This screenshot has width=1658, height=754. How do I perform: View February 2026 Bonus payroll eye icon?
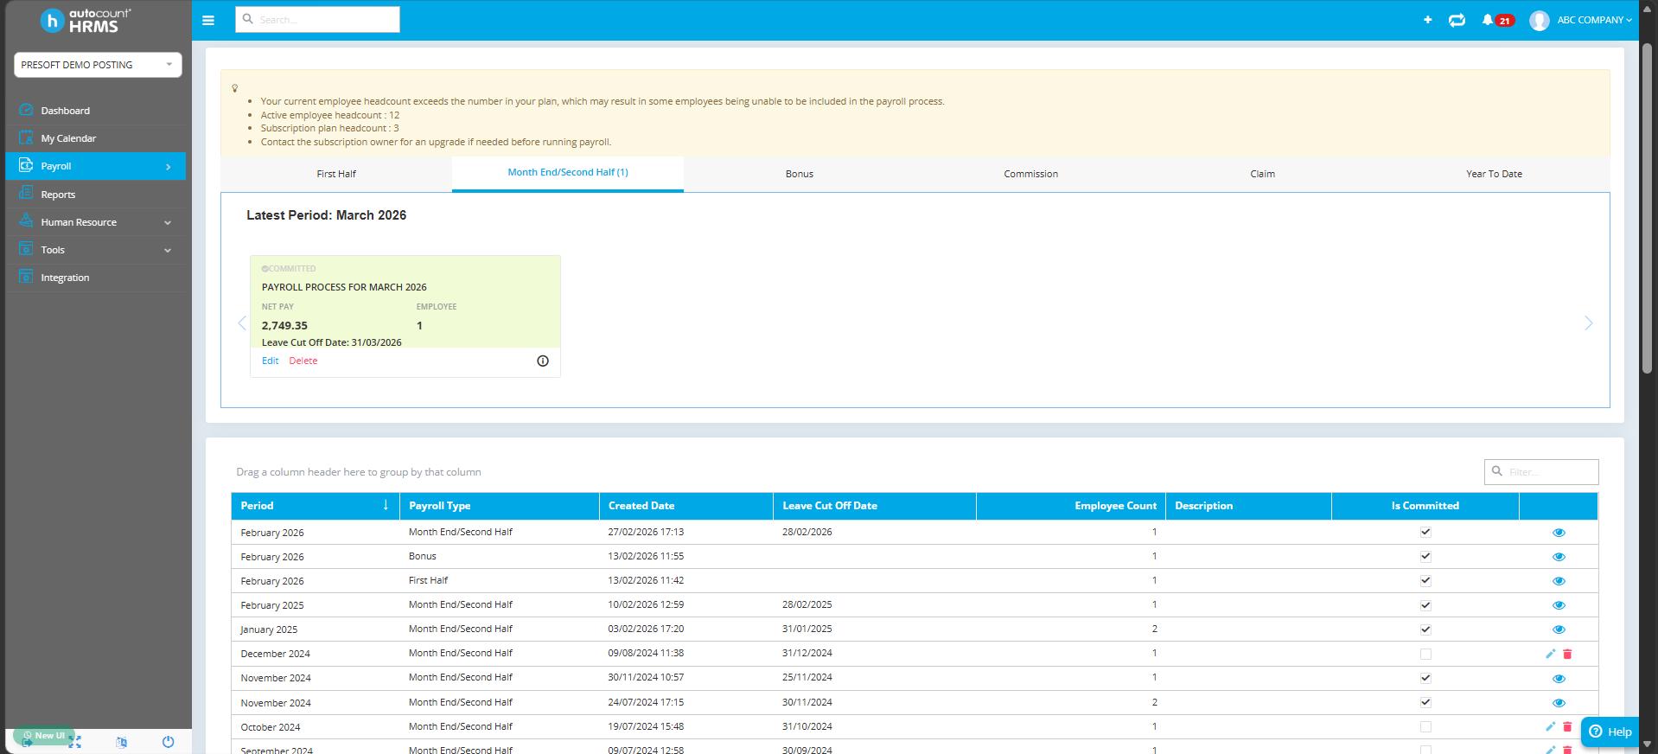click(x=1559, y=557)
